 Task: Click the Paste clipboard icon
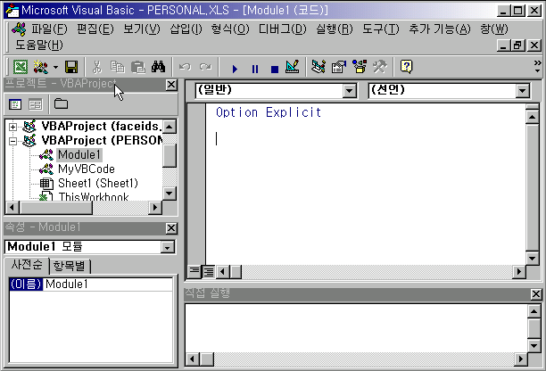click(138, 67)
